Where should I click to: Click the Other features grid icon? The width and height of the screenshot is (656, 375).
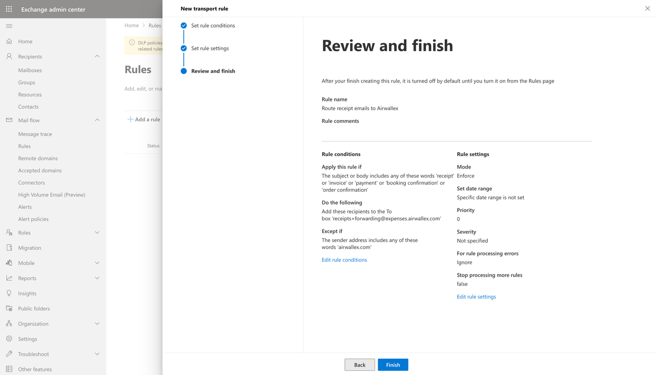(9, 369)
